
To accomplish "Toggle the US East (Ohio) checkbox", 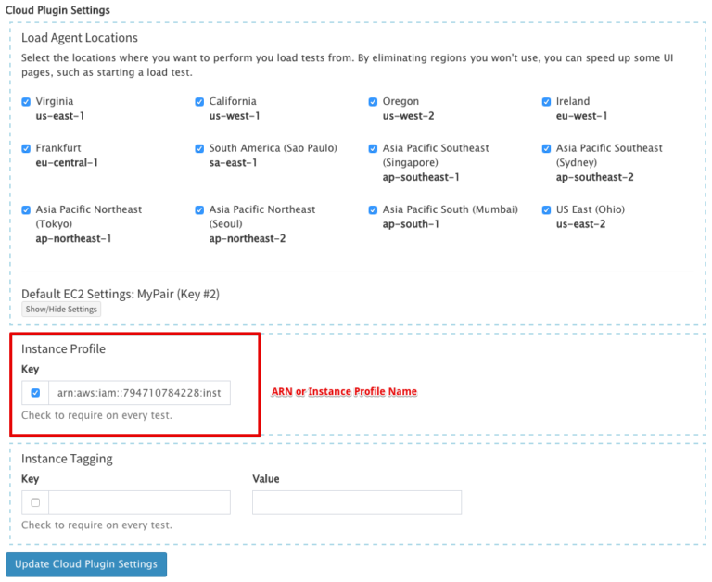I will [x=546, y=209].
